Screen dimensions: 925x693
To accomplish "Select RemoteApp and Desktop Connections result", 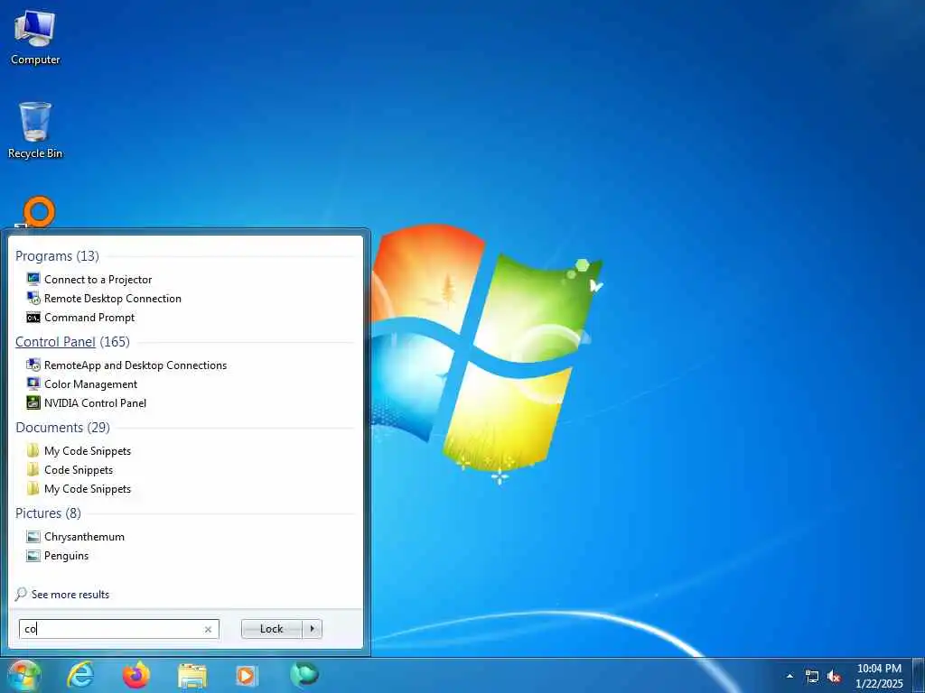I will (135, 365).
